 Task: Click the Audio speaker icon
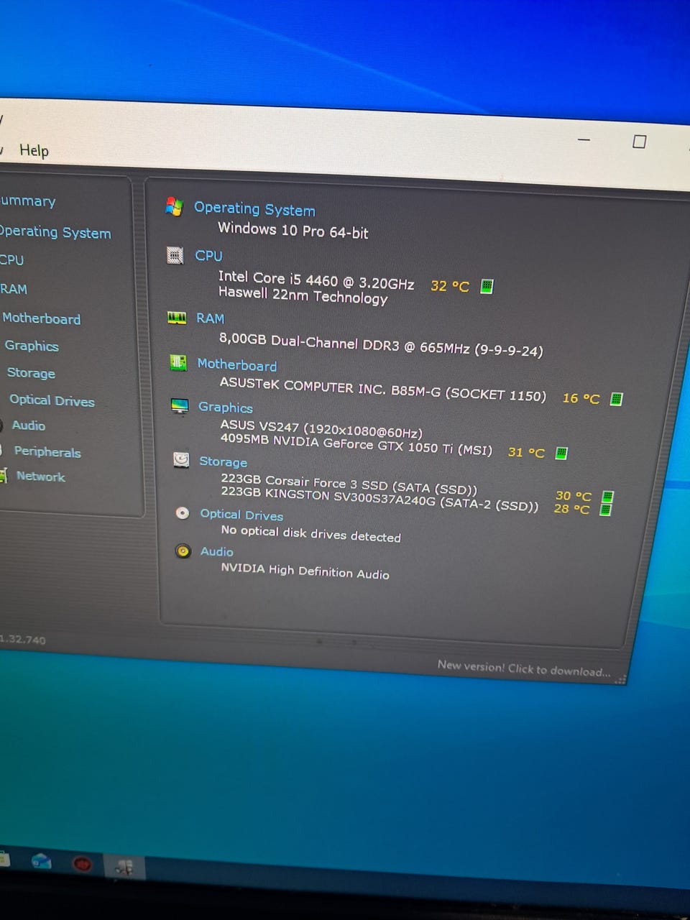(183, 551)
